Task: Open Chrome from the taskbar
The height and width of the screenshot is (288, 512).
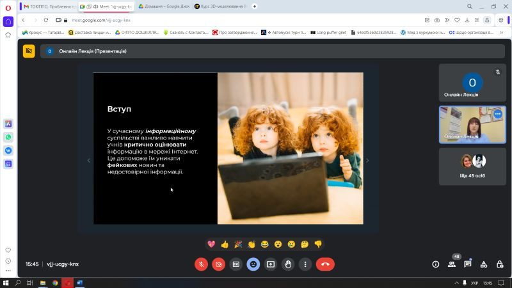Action: [x=55, y=283]
